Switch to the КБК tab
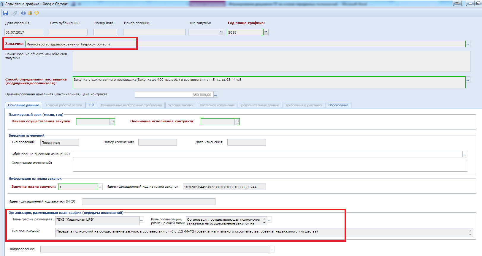 point(91,105)
